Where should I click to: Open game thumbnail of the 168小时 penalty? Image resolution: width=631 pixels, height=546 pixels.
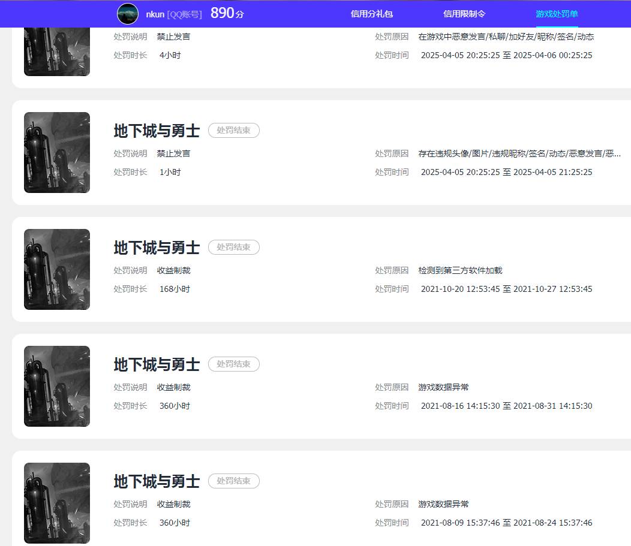(57, 269)
